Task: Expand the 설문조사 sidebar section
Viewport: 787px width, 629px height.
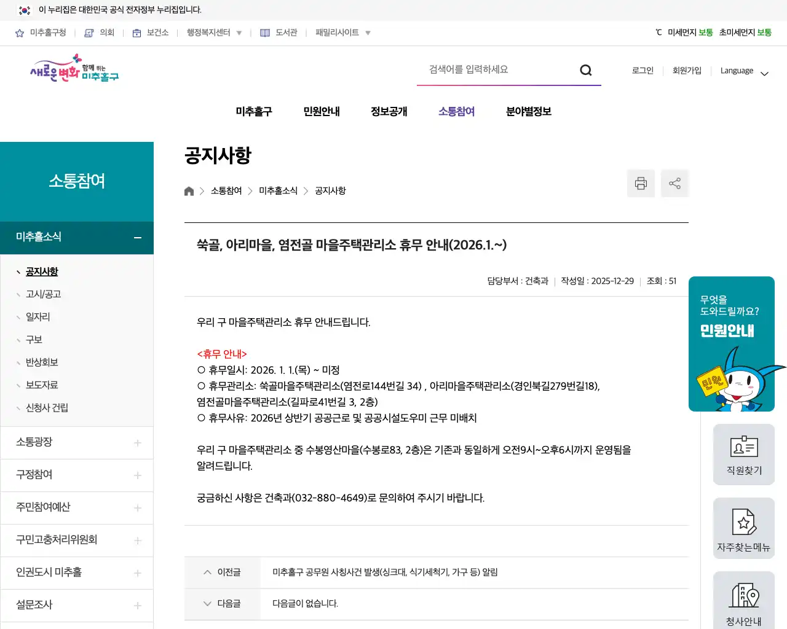Action: 136,605
